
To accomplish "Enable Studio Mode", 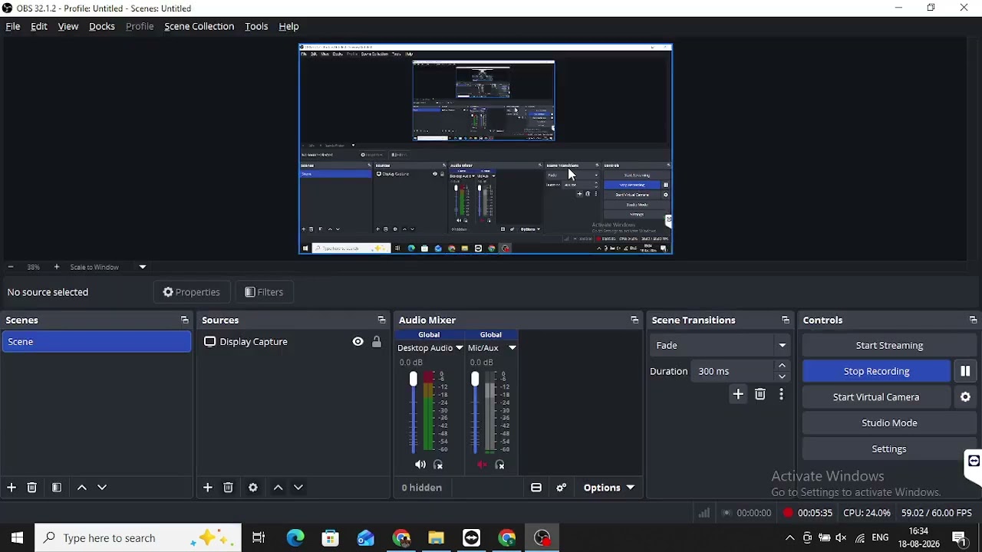I will pyautogui.click(x=889, y=423).
